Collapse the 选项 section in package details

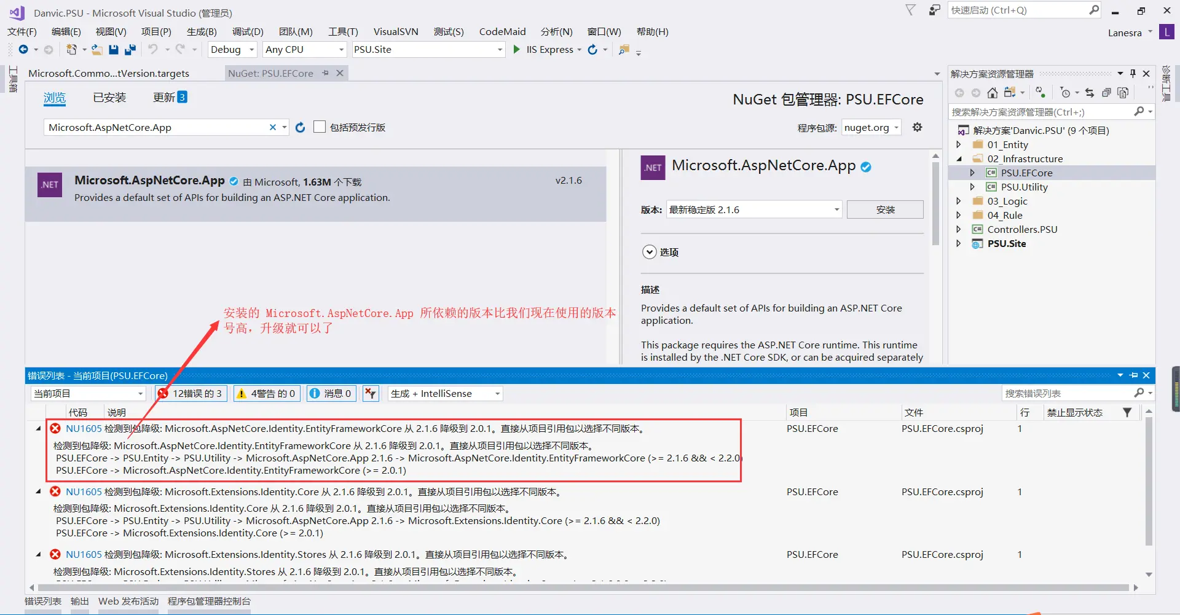[650, 252]
